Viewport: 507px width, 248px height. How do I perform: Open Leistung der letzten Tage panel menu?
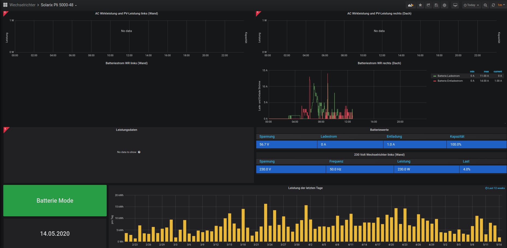[x=305, y=188]
